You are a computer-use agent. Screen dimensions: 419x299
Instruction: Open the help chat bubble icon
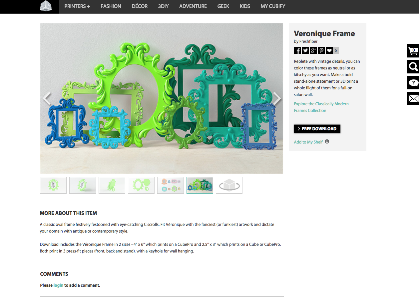click(x=413, y=83)
